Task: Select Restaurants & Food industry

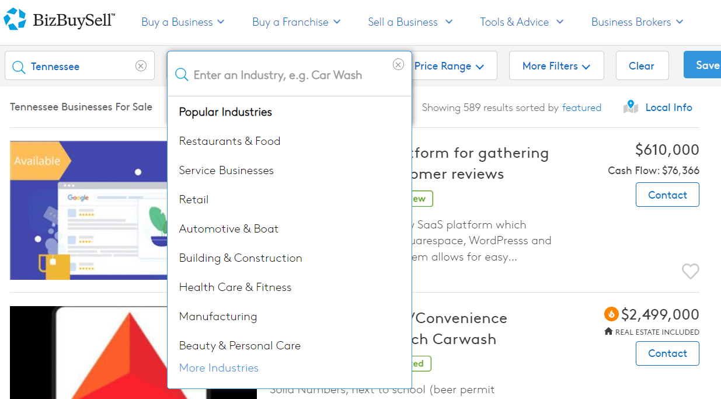Action: (229, 141)
